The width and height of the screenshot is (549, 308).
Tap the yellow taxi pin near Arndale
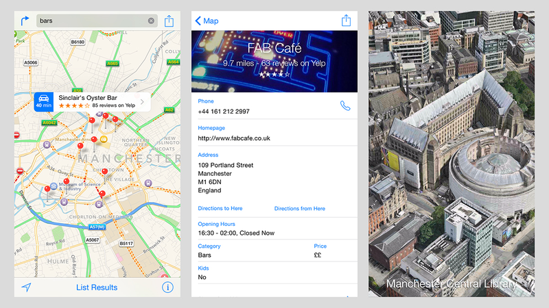(x=104, y=140)
